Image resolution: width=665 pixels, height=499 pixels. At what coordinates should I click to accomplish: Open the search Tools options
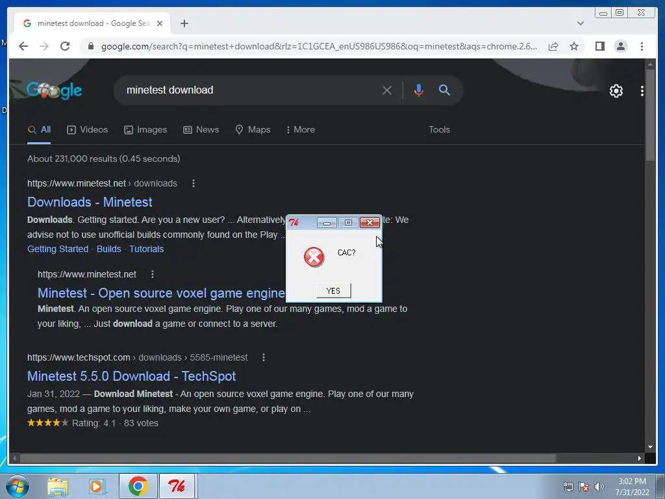tap(439, 130)
